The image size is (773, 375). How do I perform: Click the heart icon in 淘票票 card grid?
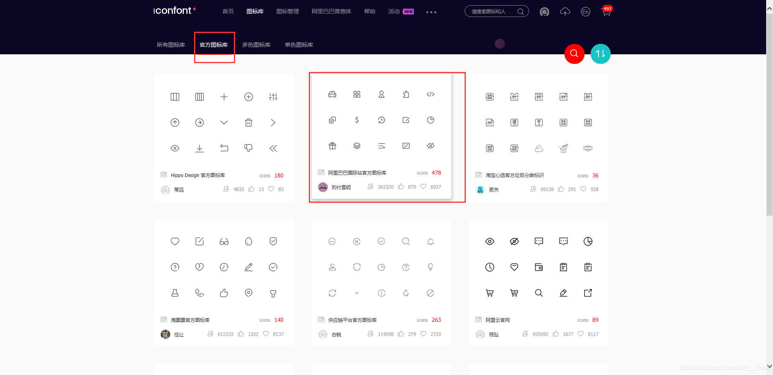pos(175,241)
